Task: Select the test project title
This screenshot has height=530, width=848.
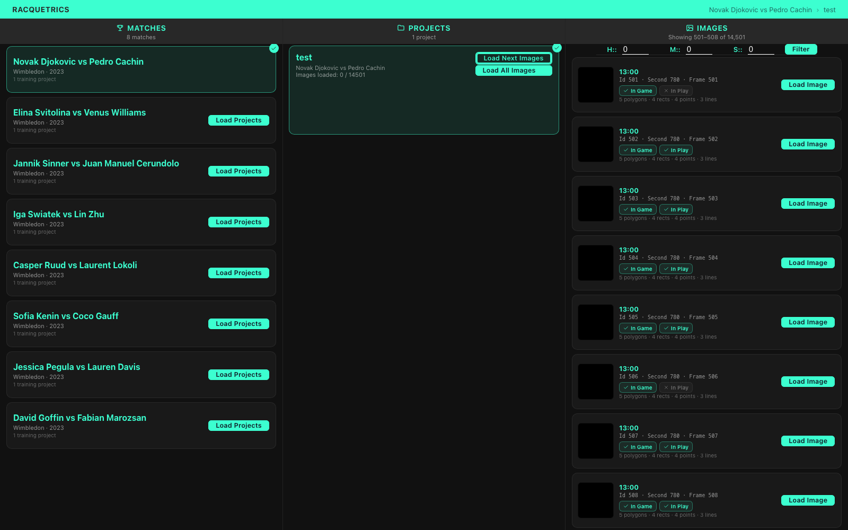Action: [x=304, y=57]
